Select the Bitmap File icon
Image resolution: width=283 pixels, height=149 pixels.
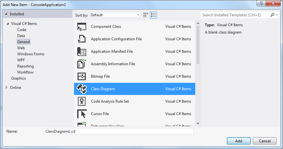click(82, 76)
